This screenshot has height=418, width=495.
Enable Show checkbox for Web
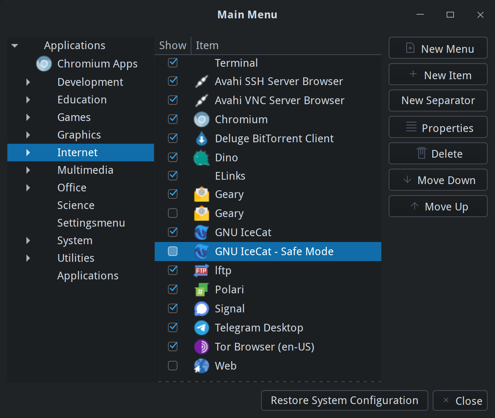(173, 366)
